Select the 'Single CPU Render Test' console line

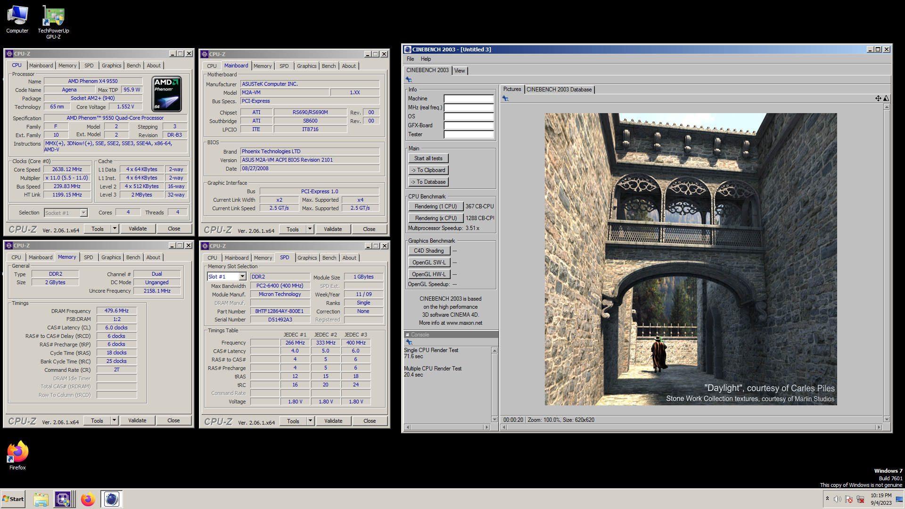point(431,350)
